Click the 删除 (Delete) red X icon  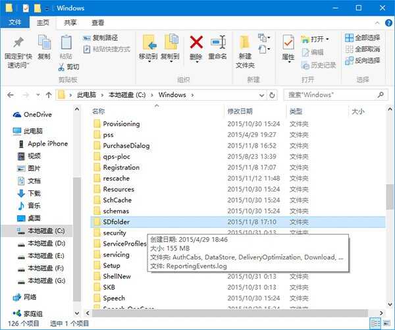click(x=196, y=43)
